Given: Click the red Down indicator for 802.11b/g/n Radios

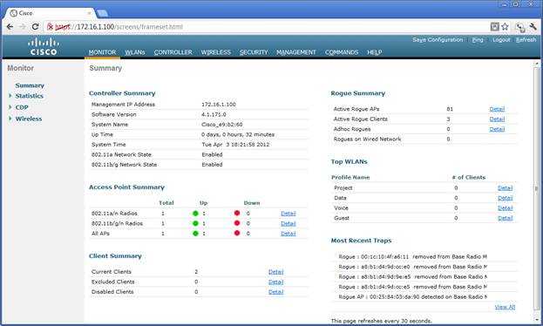Looking at the screenshot, I should tap(237, 223).
